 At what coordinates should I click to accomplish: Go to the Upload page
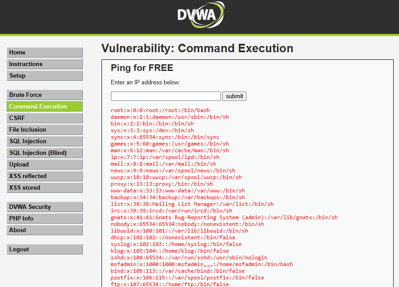coord(45,165)
